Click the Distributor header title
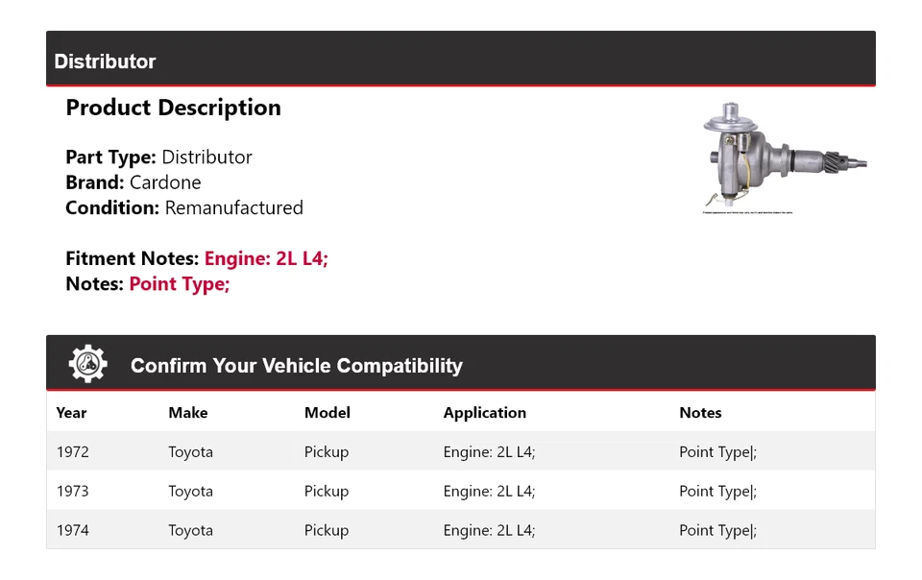922x580 pixels. [x=105, y=61]
